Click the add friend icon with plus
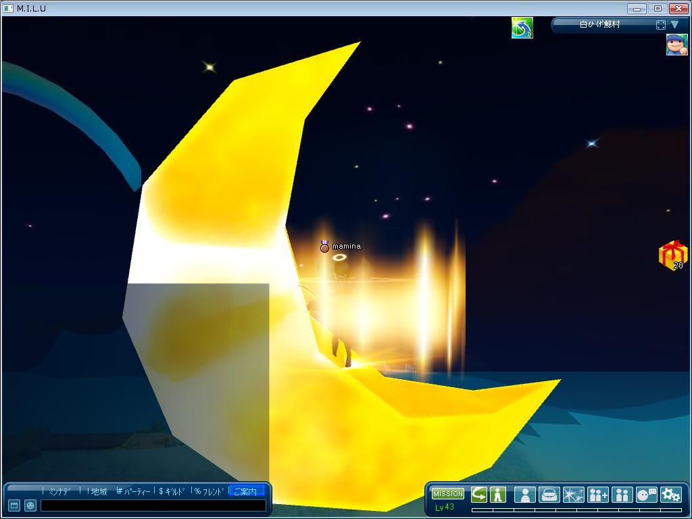This screenshot has width=692, height=519. pos(597,495)
